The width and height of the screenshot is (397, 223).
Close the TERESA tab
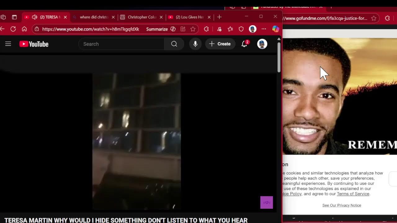[65, 17]
